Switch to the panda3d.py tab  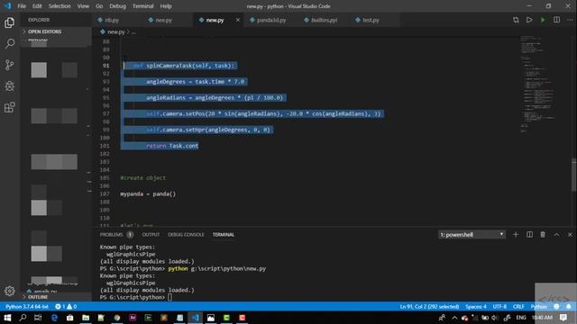coord(268,20)
